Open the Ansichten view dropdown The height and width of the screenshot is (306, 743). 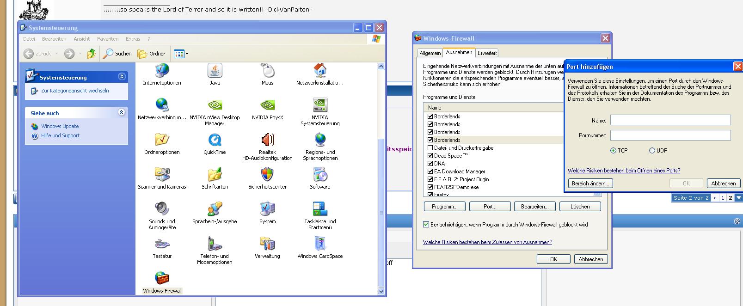pos(181,54)
